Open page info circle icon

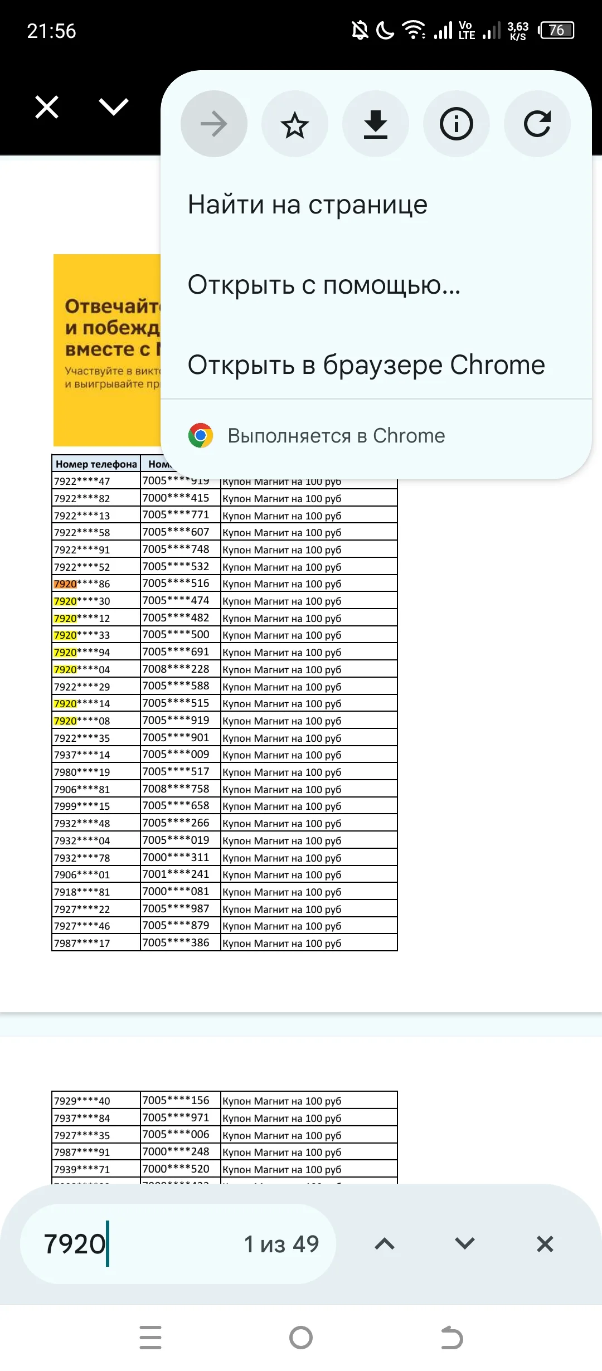tap(457, 124)
